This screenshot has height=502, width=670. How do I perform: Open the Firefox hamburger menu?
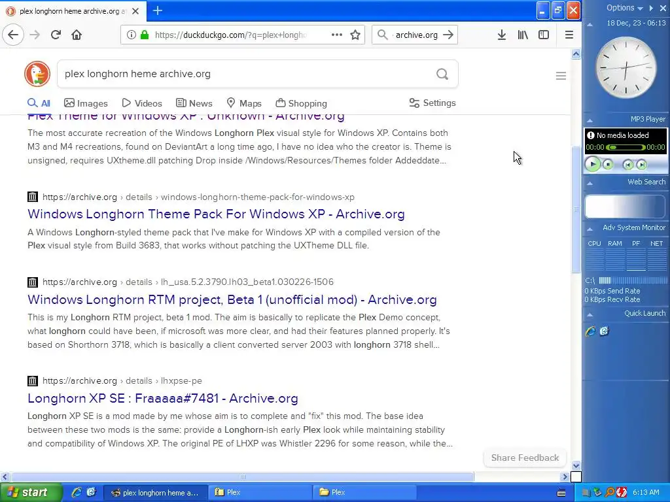pyautogui.click(x=569, y=35)
